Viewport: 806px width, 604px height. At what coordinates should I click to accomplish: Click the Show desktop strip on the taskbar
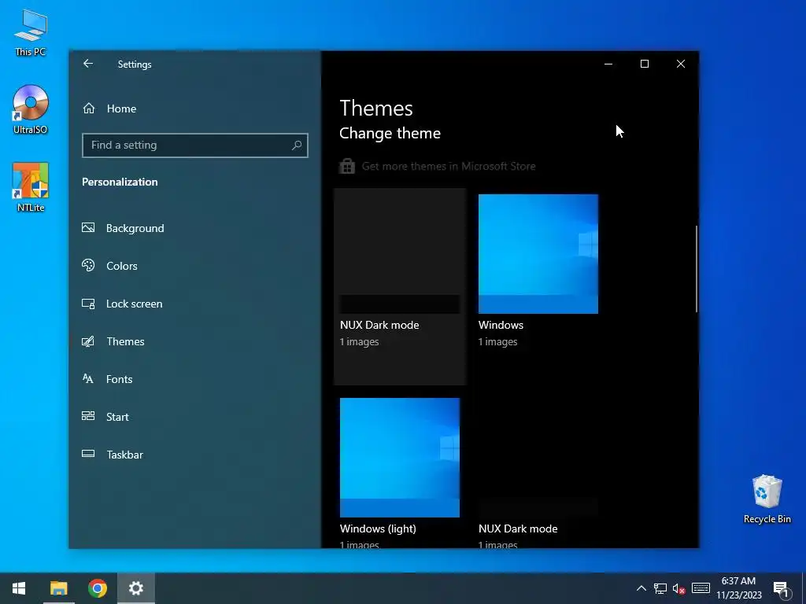pos(804,588)
